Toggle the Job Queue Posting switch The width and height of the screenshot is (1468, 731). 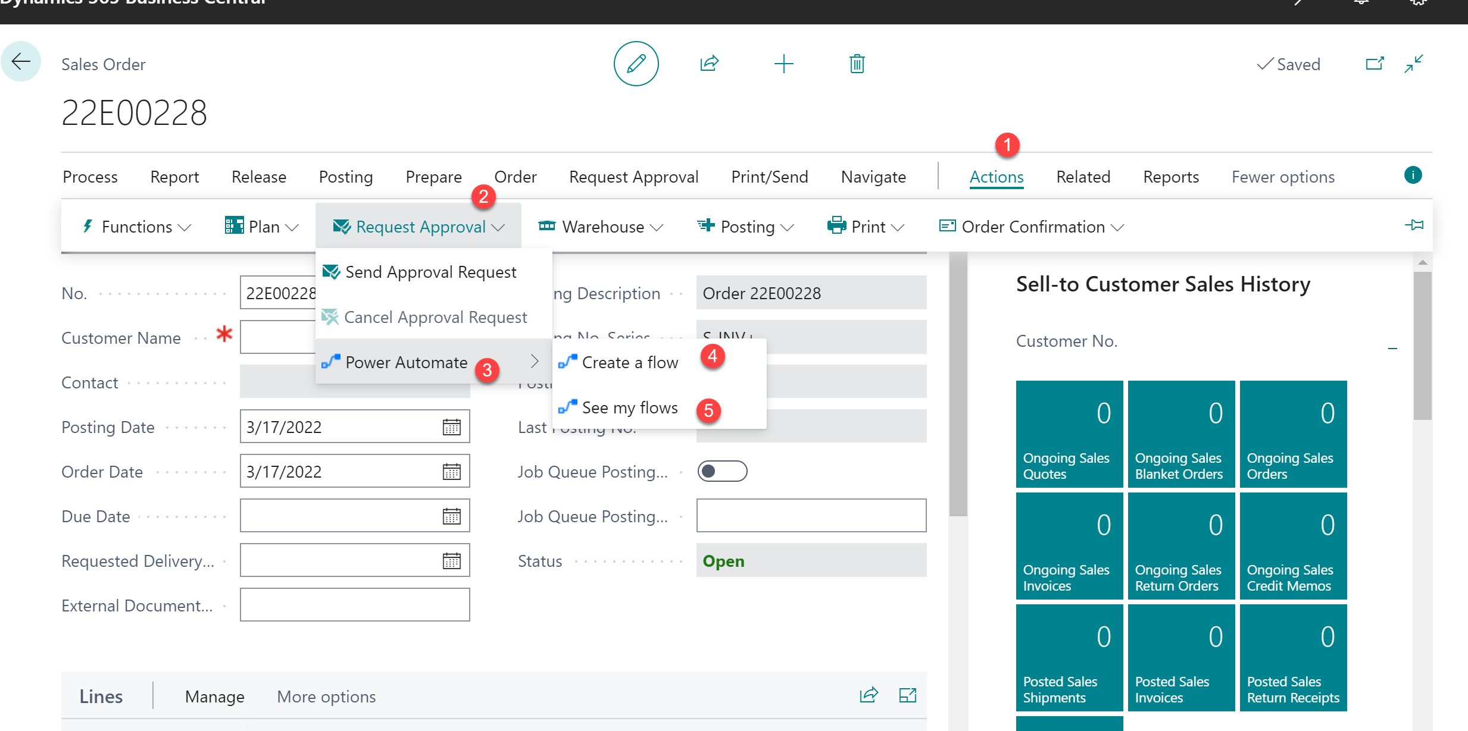pyautogui.click(x=722, y=471)
